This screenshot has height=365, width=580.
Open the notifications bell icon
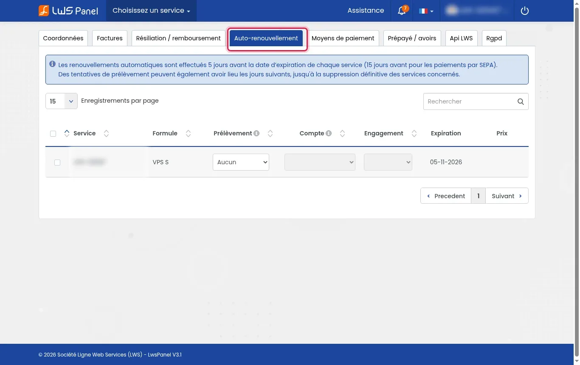coord(402,11)
